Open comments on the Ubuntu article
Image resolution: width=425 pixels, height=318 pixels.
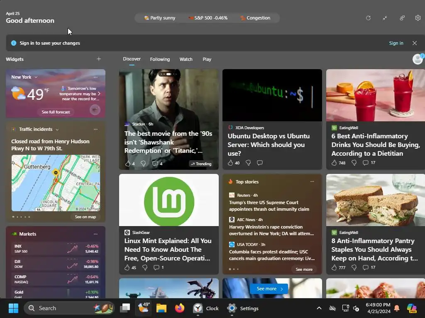point(260,163)
